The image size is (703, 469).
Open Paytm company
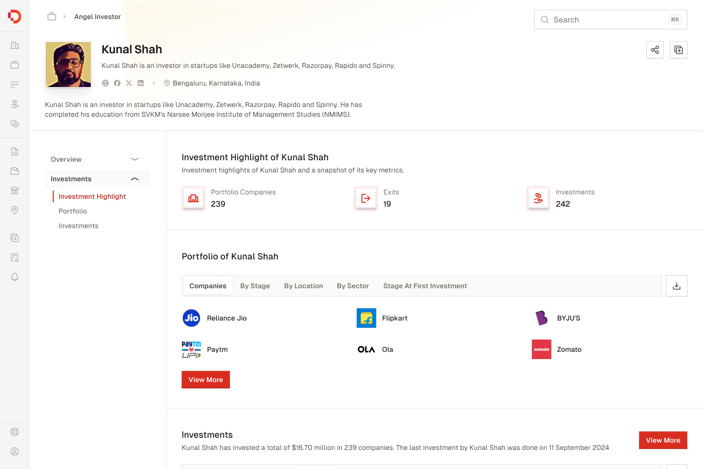[205, 349]
